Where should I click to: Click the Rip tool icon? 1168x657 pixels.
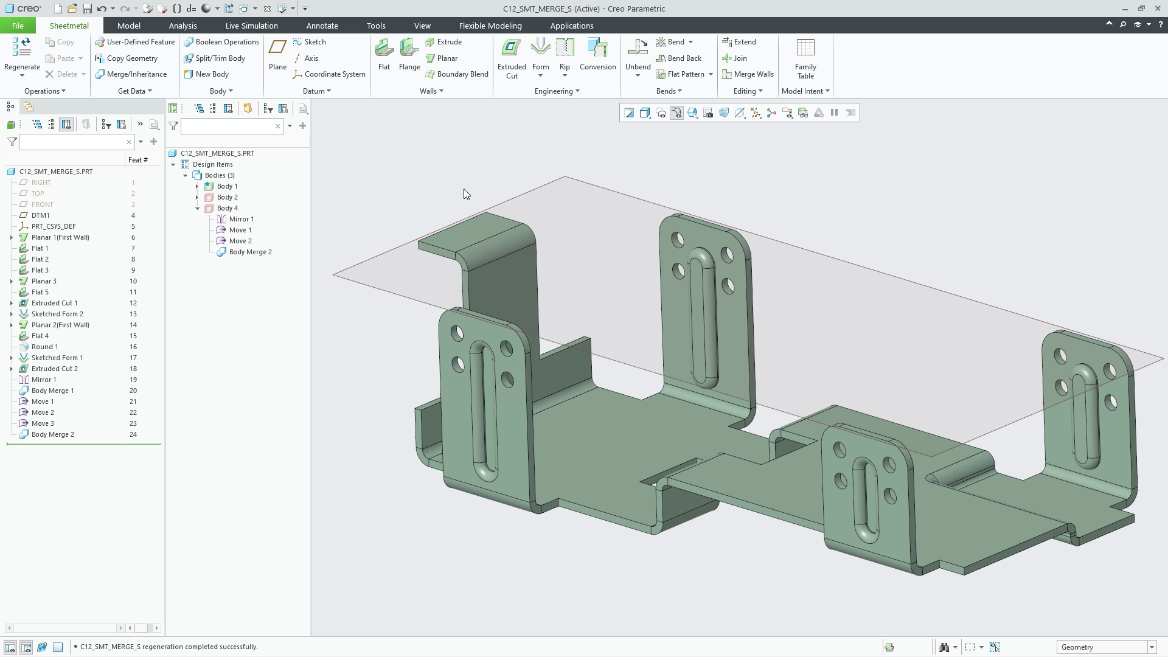(565, 48)
